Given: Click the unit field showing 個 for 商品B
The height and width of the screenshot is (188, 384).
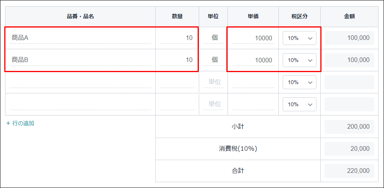Looking at the screenshot, I should [x=214, y=60].
